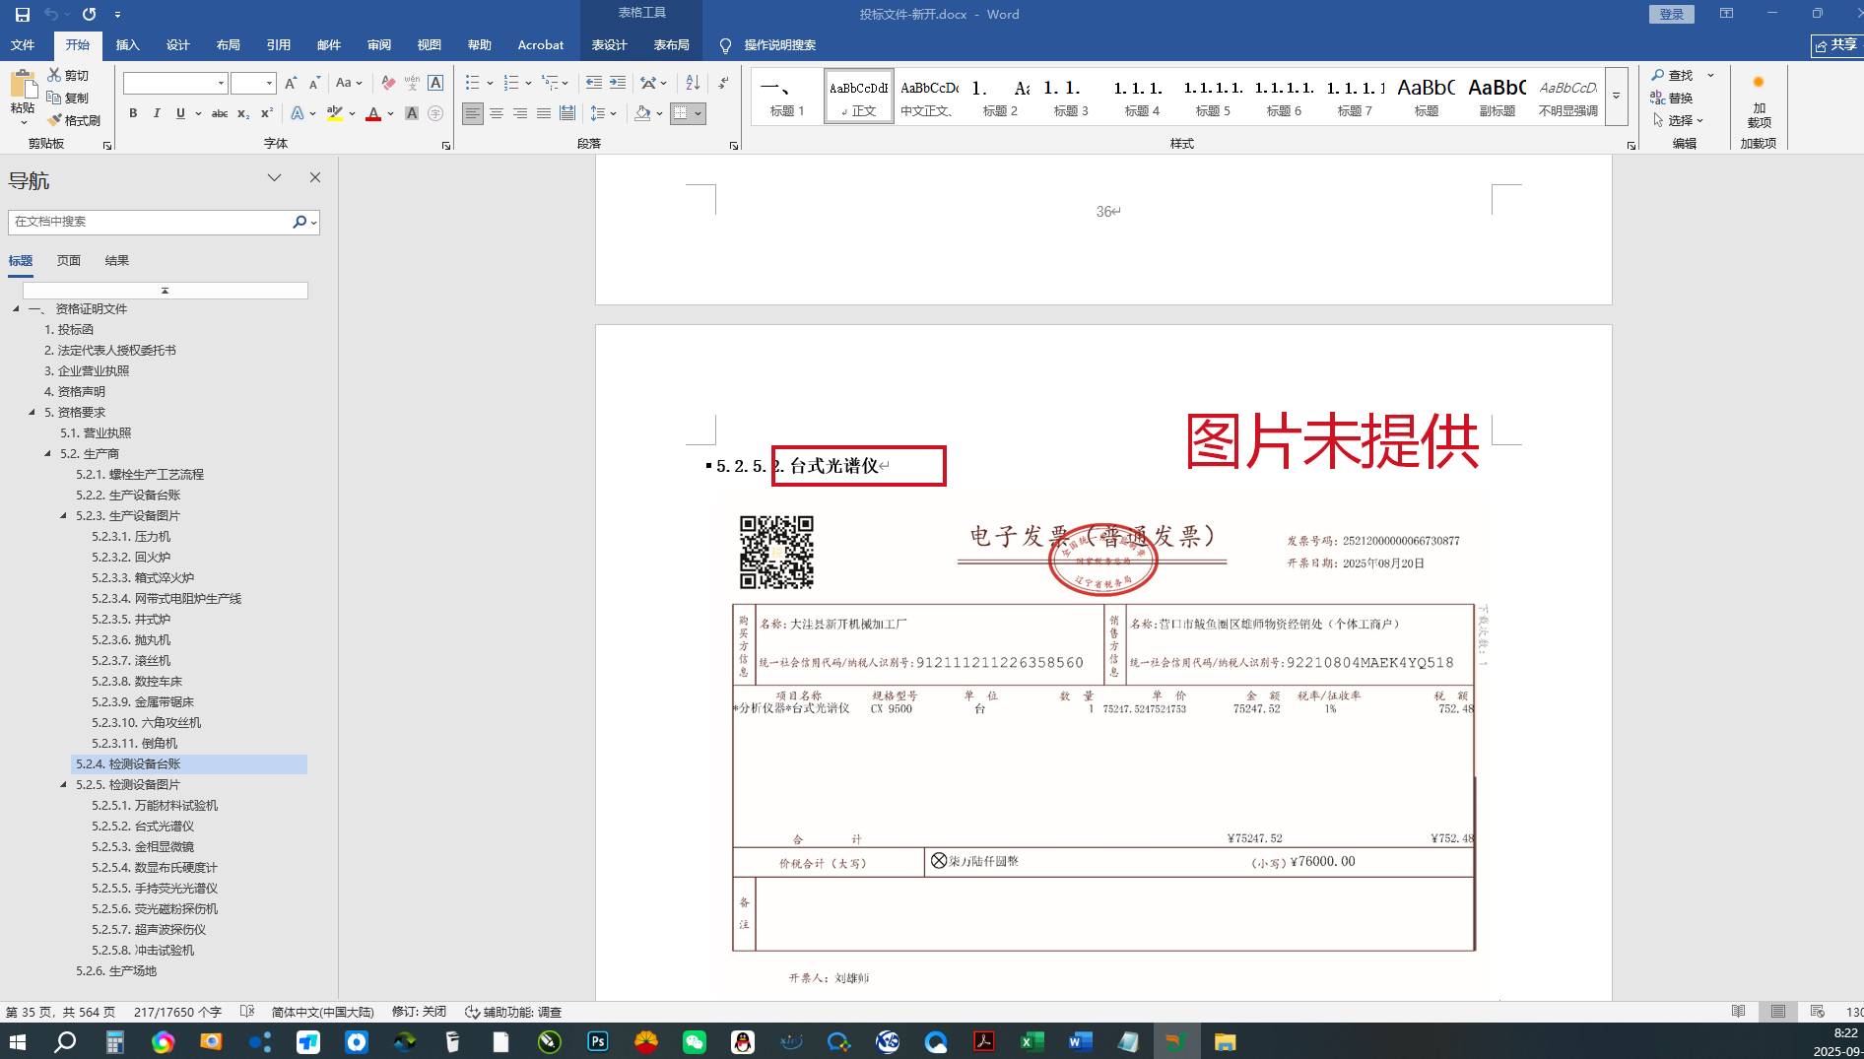Image resolution: width=1864 pixels, height=1059 pixels.
Task: Apply a character border with the boxed A icon
Action: (x=435, y=84)
